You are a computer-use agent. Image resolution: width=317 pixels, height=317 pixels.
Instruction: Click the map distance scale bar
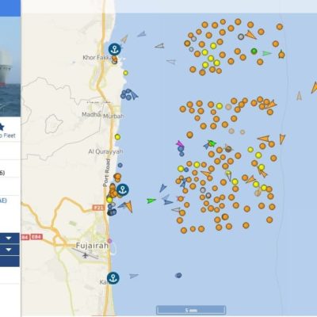tap(191, 310)
